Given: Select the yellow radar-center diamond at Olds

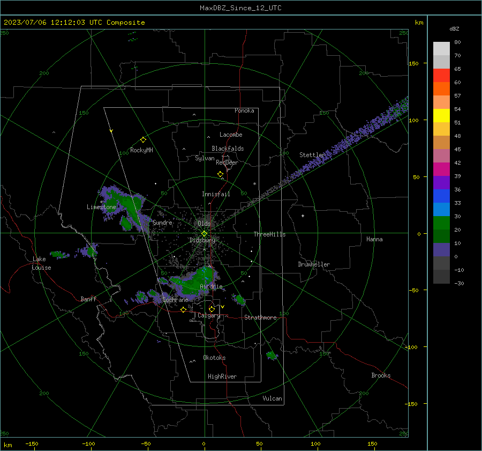Looking at the screenshot, I should pos(204,234).
